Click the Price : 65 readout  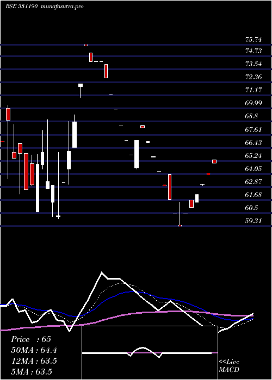(31, 339)
